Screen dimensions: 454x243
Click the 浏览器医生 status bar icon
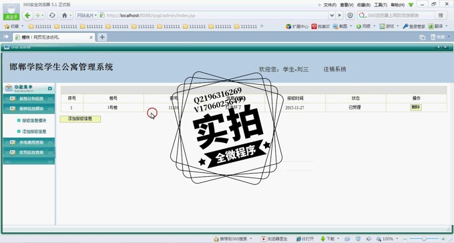pos(274,239)
